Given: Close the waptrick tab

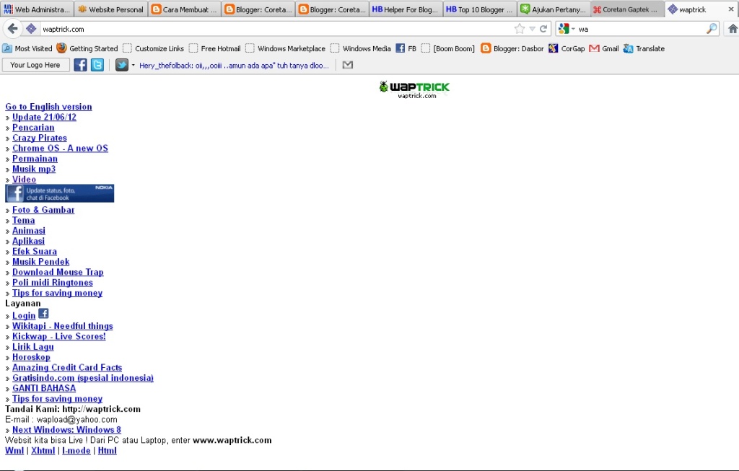Looking at the screenshot, I should (731, 9).
